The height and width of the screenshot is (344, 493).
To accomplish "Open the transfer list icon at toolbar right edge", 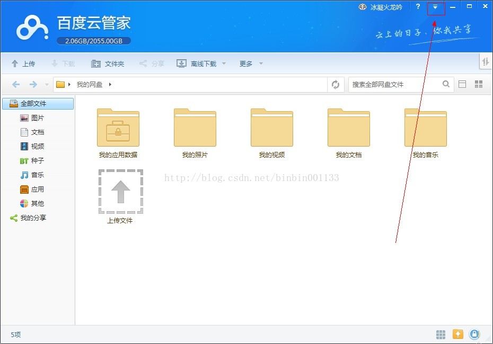I will pos(485,62).
